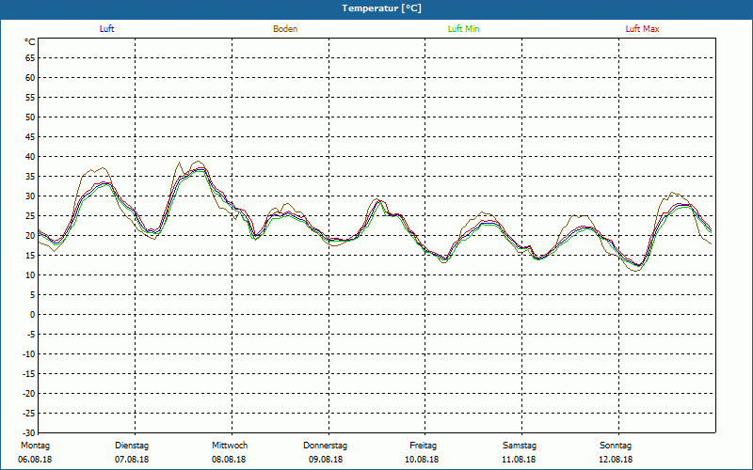Click the -15 y-axis value
Screen dimensions: 753x470
(x=29, y=373)
